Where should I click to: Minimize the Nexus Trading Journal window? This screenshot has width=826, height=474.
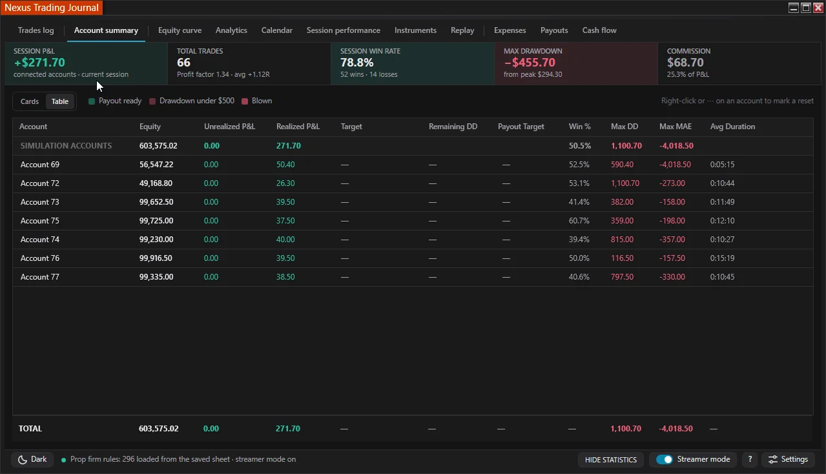coord(794,8)
